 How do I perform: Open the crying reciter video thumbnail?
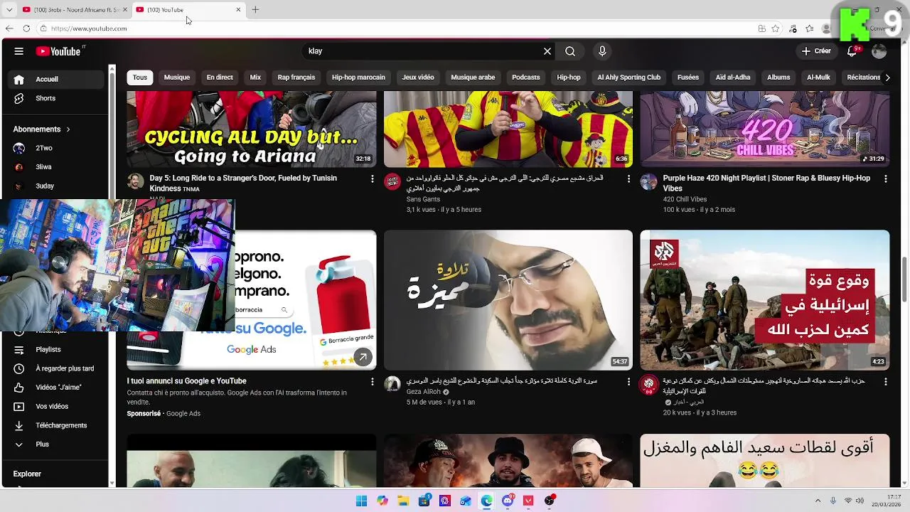coord(508,300)
